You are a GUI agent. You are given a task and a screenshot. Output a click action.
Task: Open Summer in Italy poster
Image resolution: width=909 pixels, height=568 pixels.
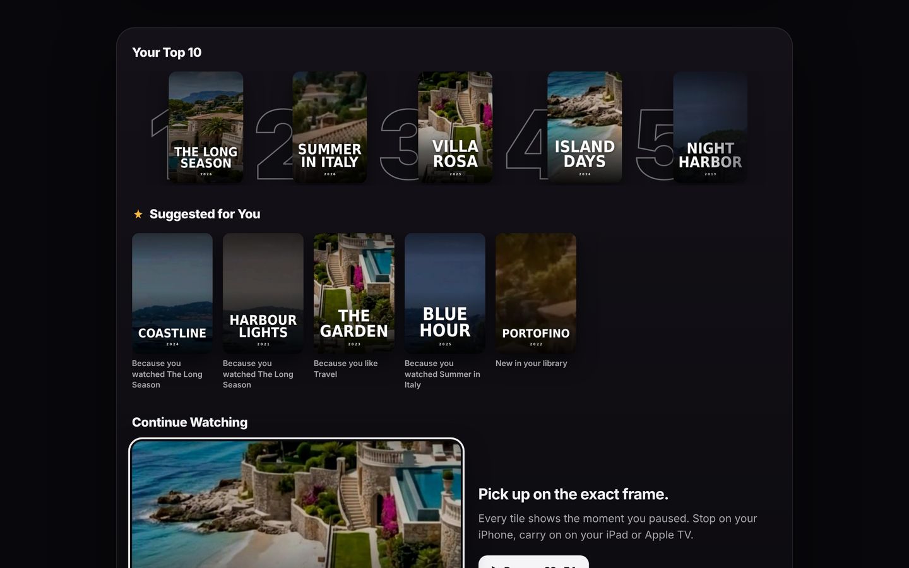330,127
